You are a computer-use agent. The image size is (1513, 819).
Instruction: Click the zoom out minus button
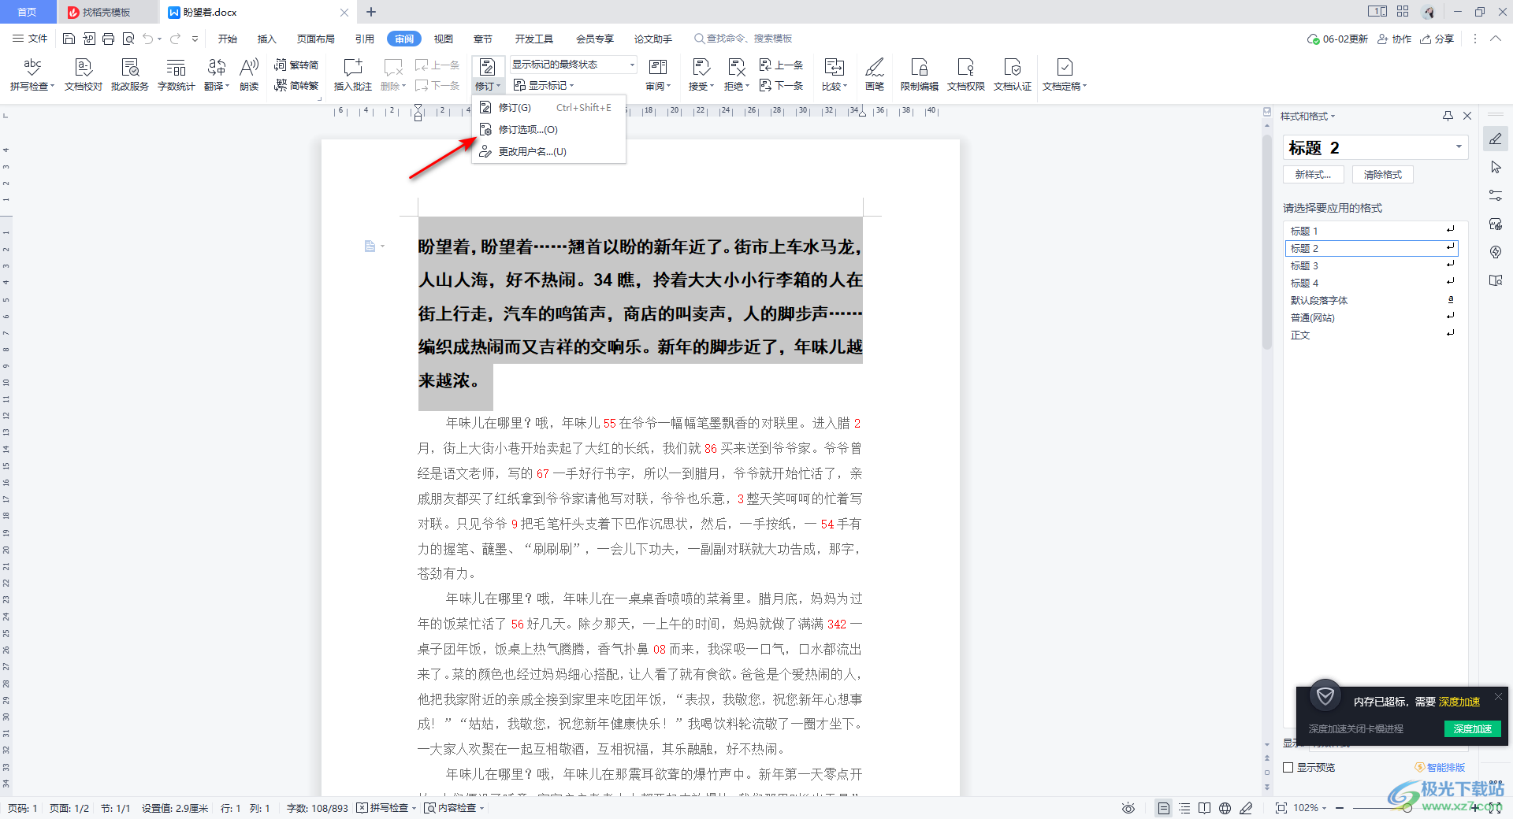(1340, 808)
